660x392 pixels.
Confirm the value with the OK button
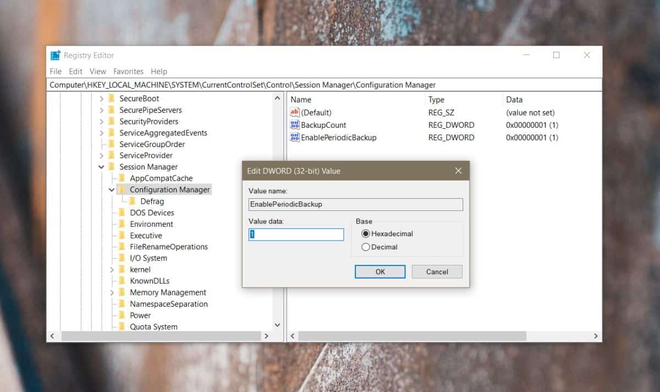click(380, 271)
